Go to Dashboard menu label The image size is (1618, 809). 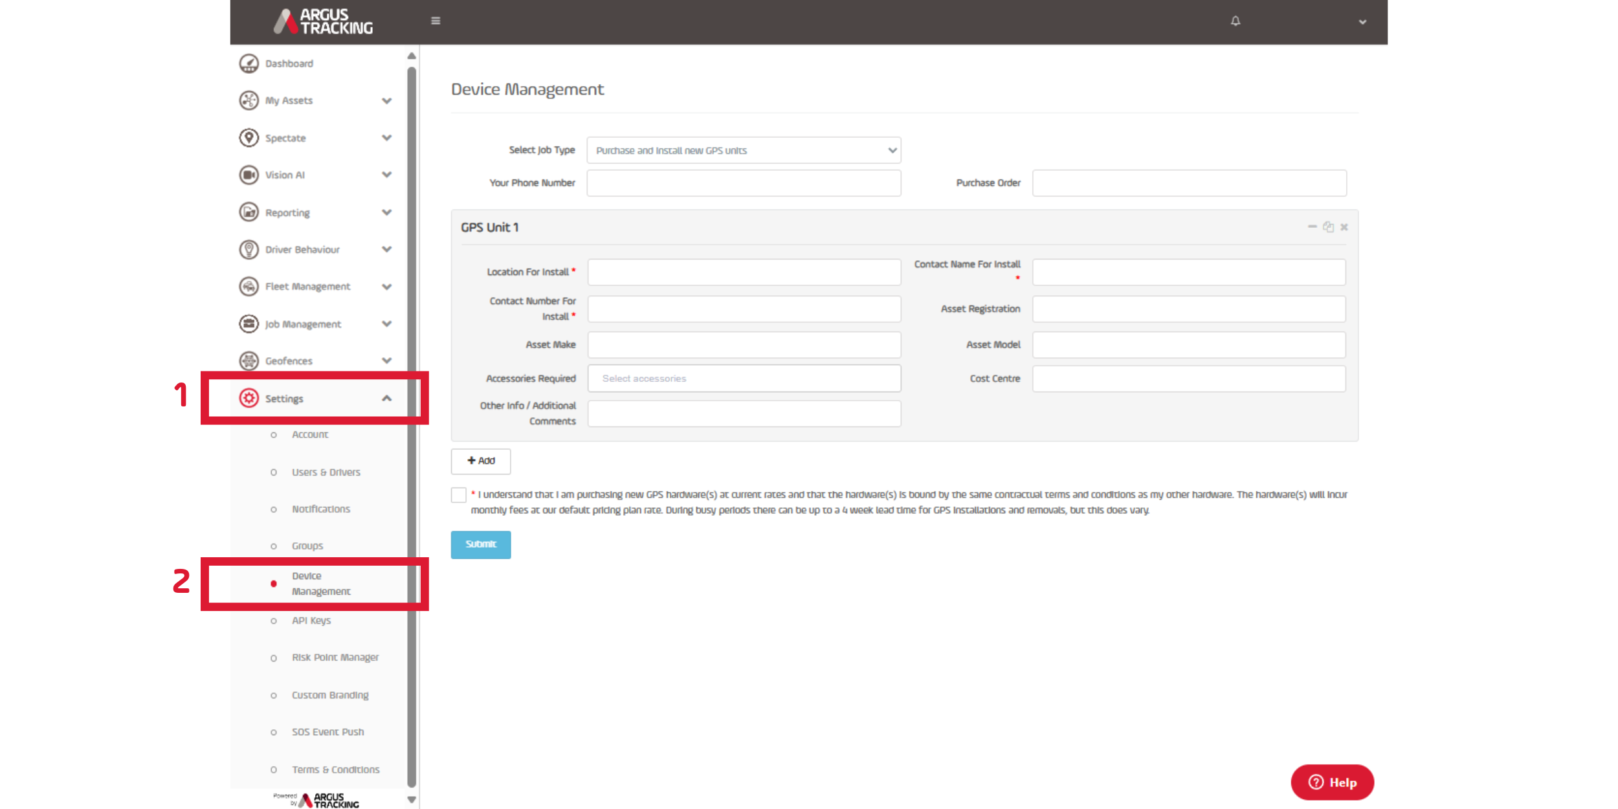[289, 63]
